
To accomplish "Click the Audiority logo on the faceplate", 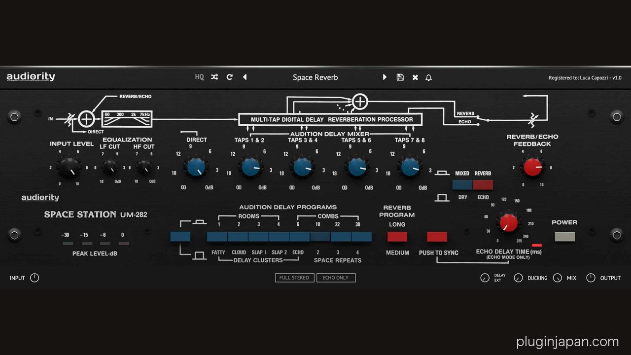I will 40,198.
